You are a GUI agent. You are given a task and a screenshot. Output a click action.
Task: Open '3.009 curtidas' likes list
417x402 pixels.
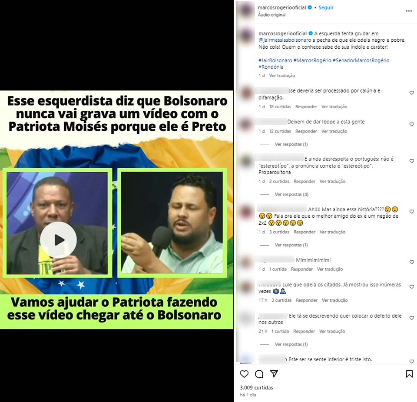point(256,388)
